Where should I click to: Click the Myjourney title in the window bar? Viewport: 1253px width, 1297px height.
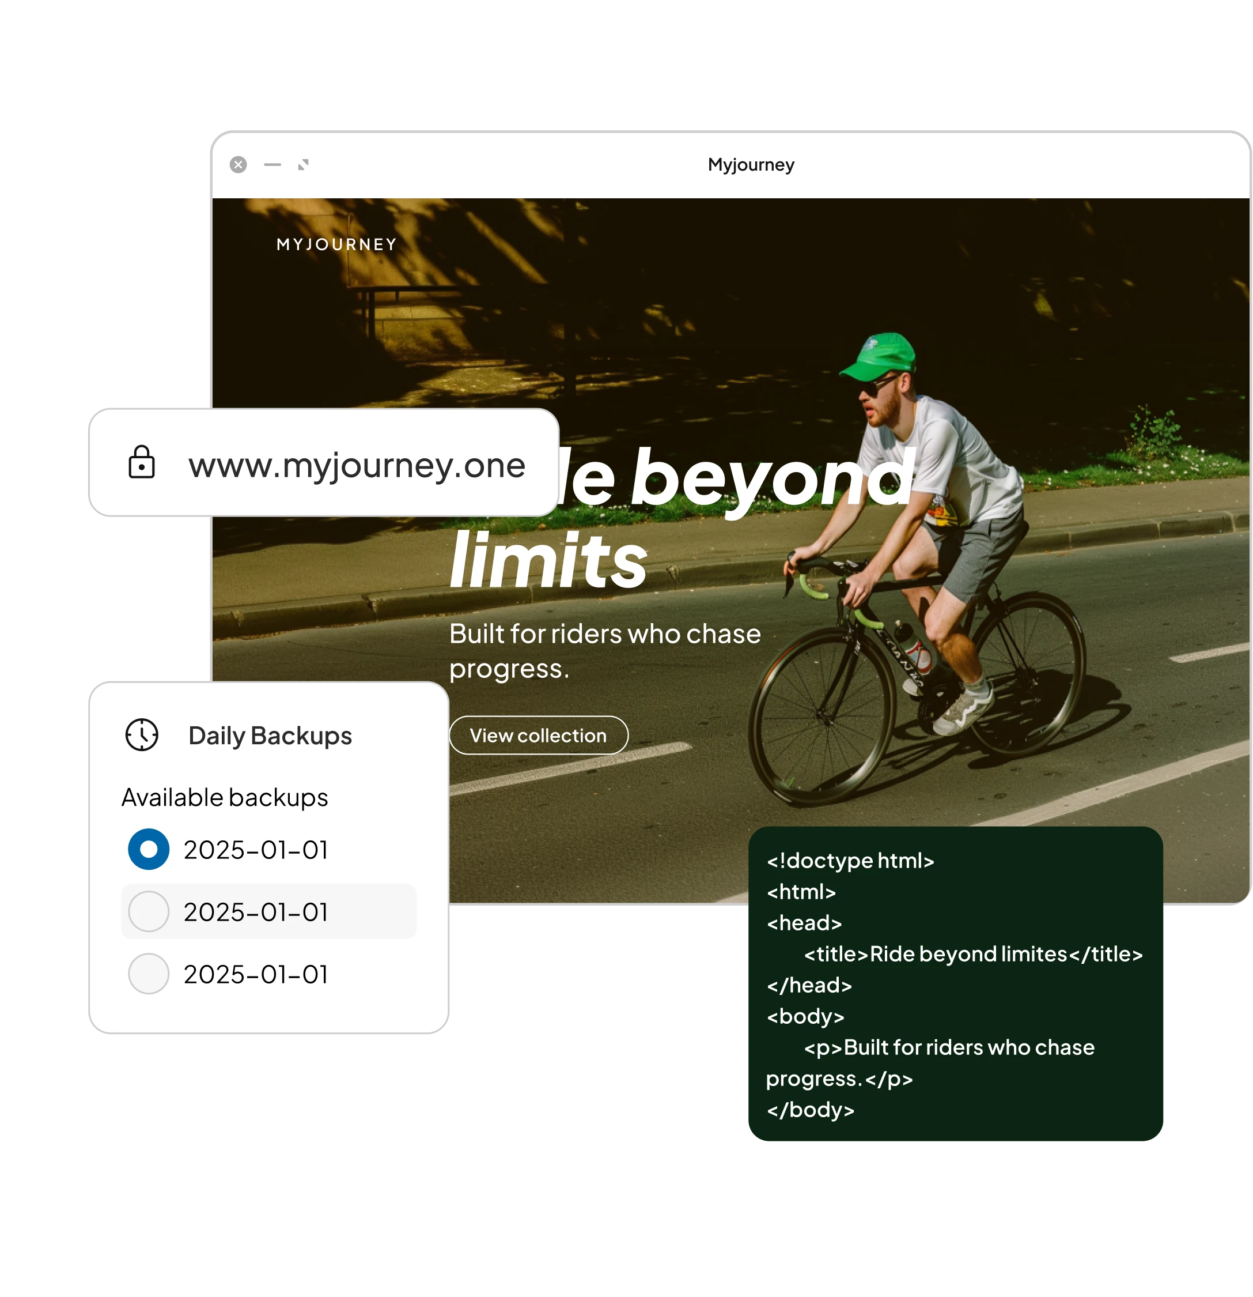coord(751,165)
